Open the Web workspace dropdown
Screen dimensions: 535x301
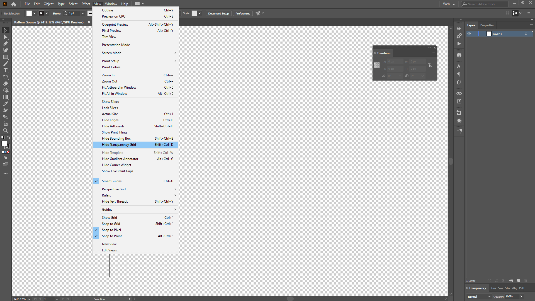click(449, 4)
